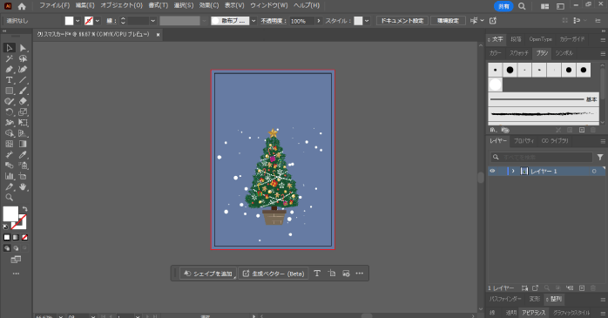This screenshot has height=318, width=608.
Task: Set paint mode to Color
Action: point(7,237)
